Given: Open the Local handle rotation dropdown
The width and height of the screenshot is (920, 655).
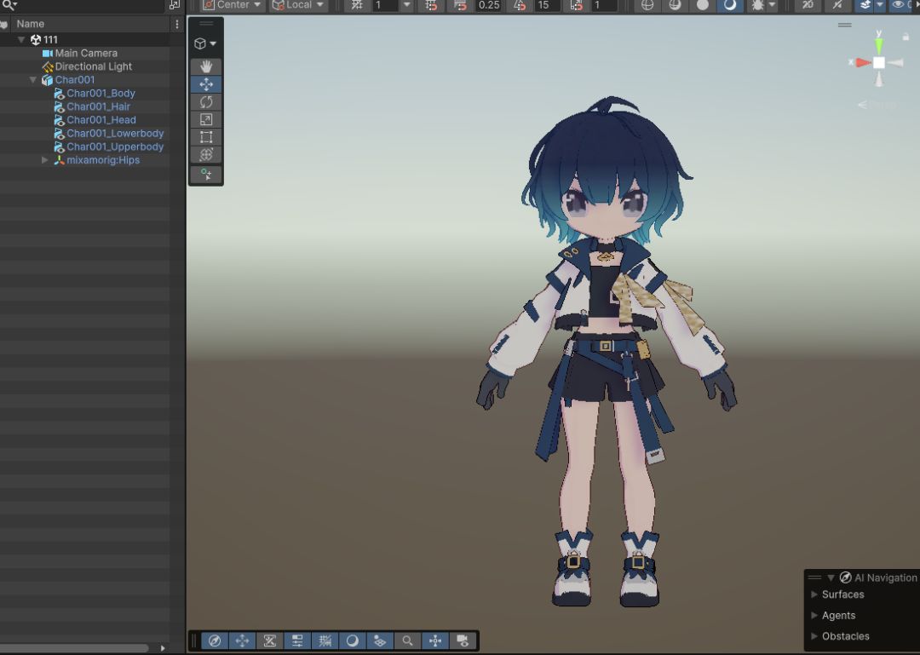Looking at the screenshot, I should pyautogui.click(x=298, y=5).
